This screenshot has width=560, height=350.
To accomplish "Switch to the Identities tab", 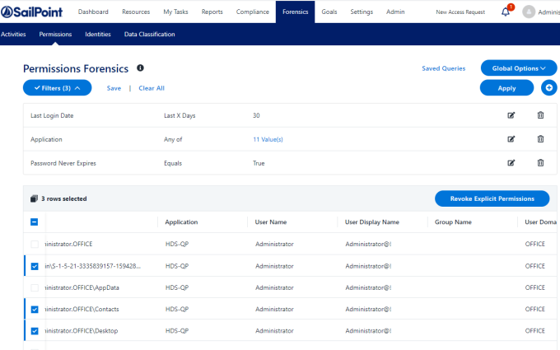I will click(98, 35).
